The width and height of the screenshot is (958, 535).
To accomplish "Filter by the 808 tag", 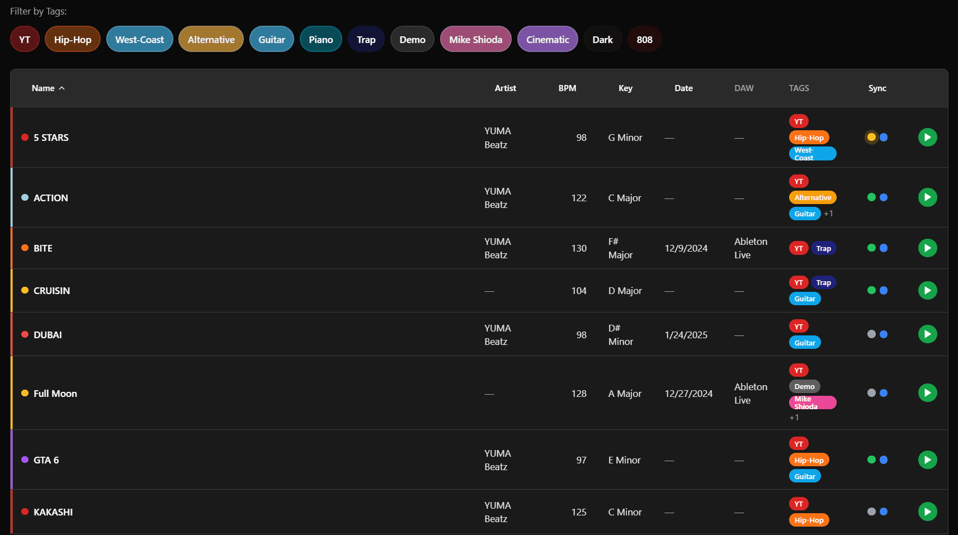I will click(645, 39).
